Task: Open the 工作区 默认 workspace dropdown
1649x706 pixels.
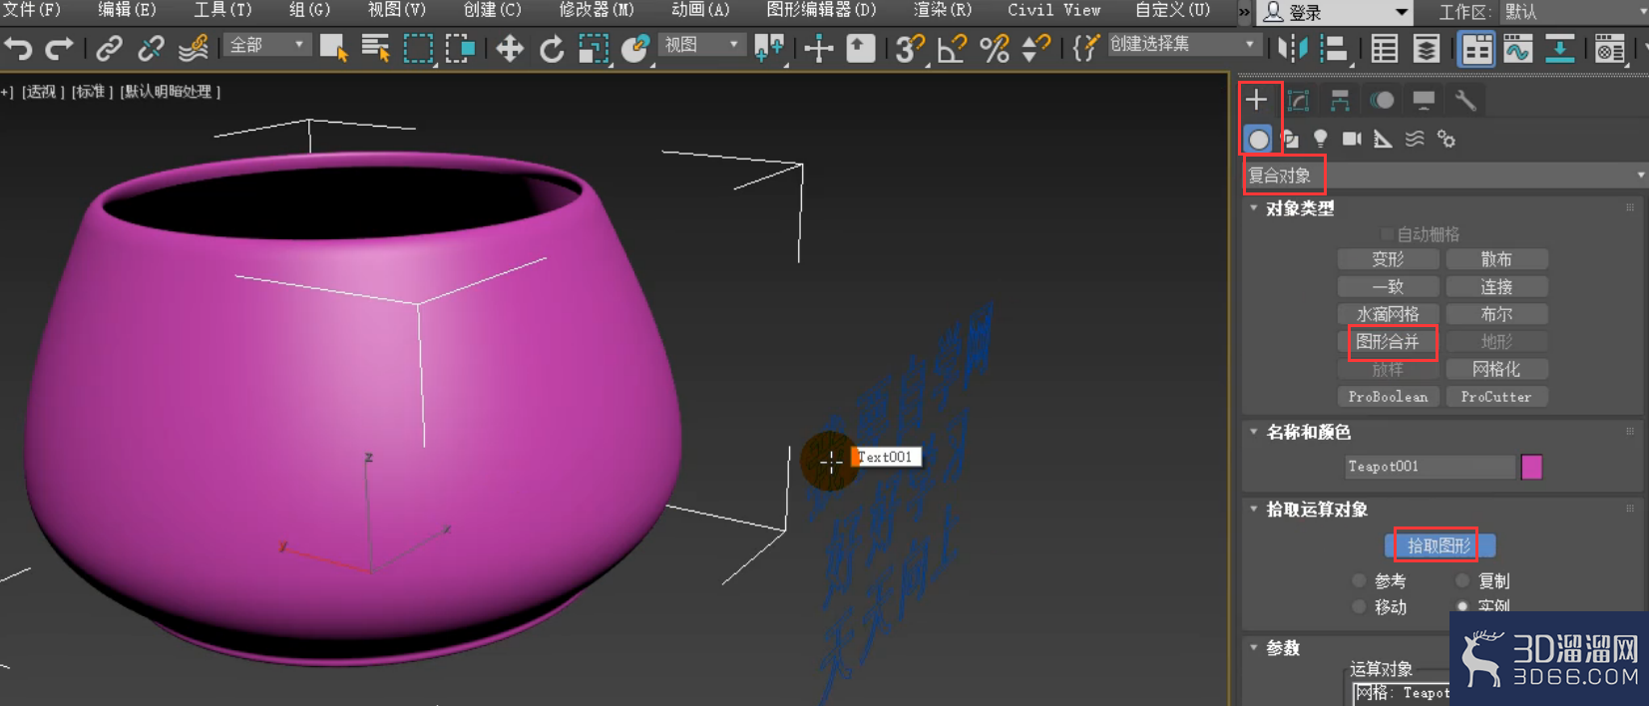Action: tap(1574, 12)
